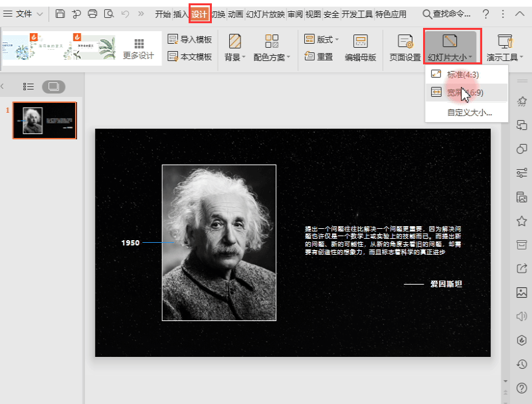This screenshot has width=532, height=404.
Task: Open the 动画 animation tab
Action: (x=235, y=14)
